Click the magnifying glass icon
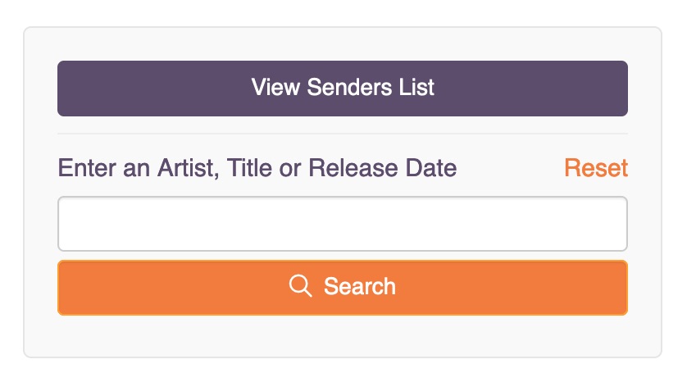The width and height of the screenshot is (687, 382). coord(301,286)
